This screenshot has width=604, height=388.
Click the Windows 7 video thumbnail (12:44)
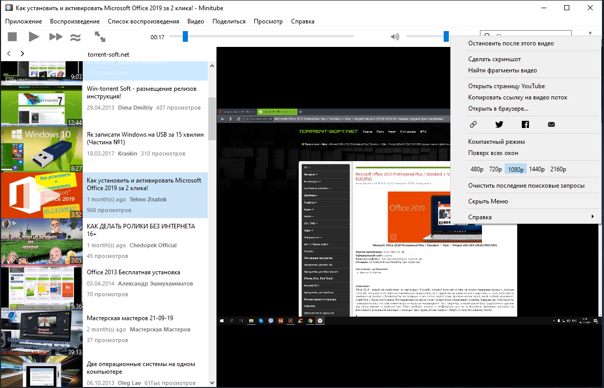[41, 104]
